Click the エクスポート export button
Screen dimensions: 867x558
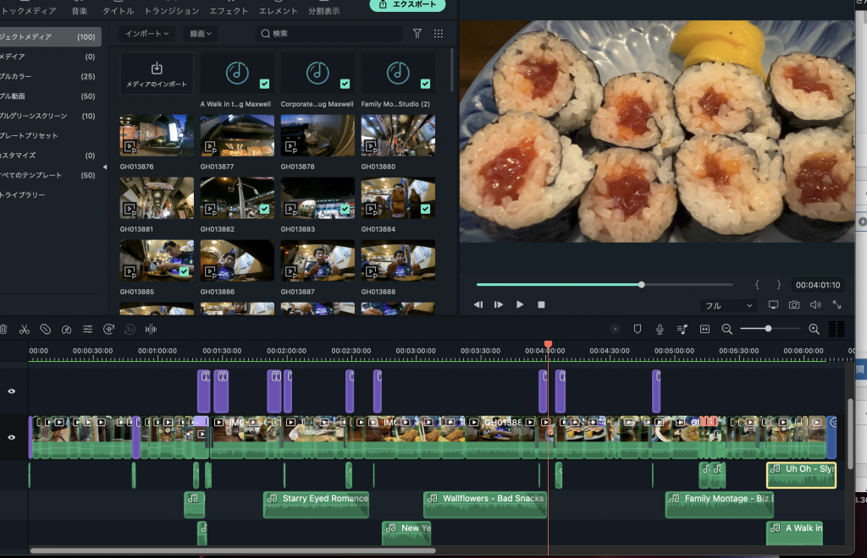pyautogui.click(x=407, y=4)
